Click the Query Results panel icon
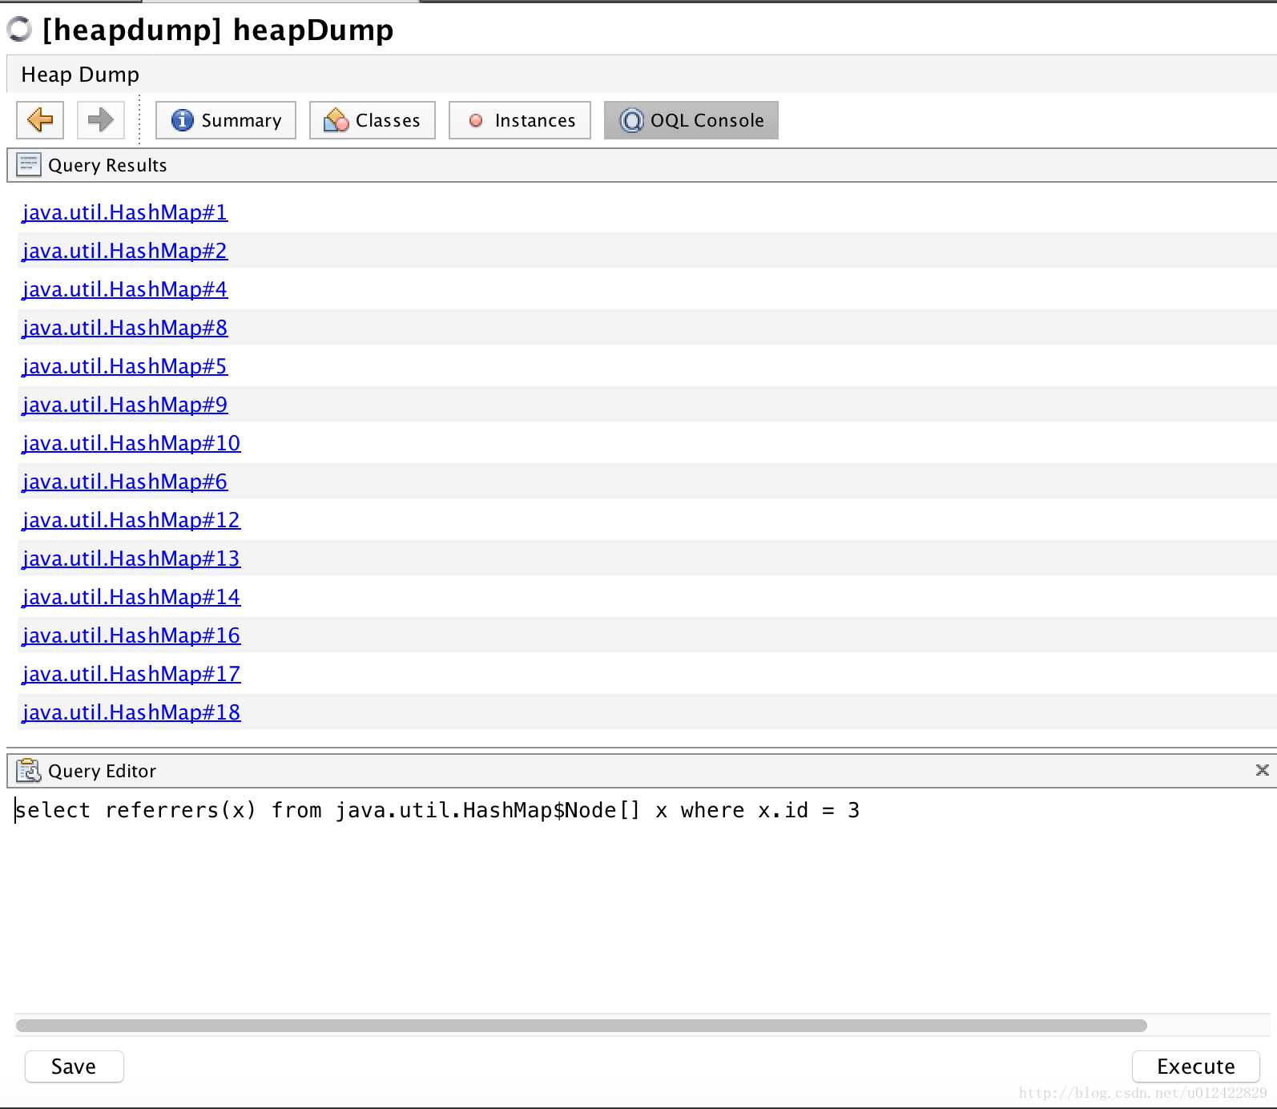 [x=29, y=165]
